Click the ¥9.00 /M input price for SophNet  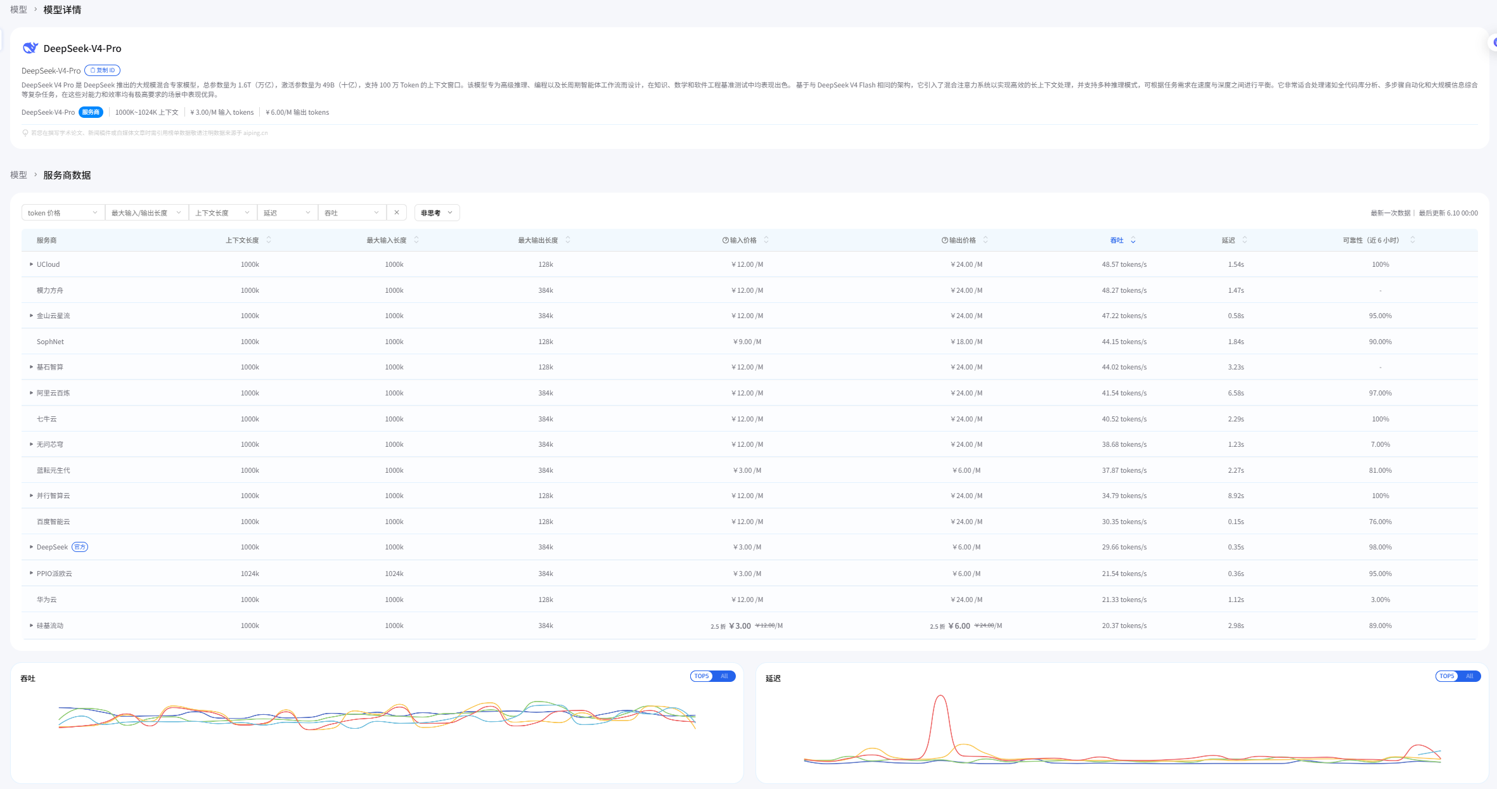tap(747, 342)
